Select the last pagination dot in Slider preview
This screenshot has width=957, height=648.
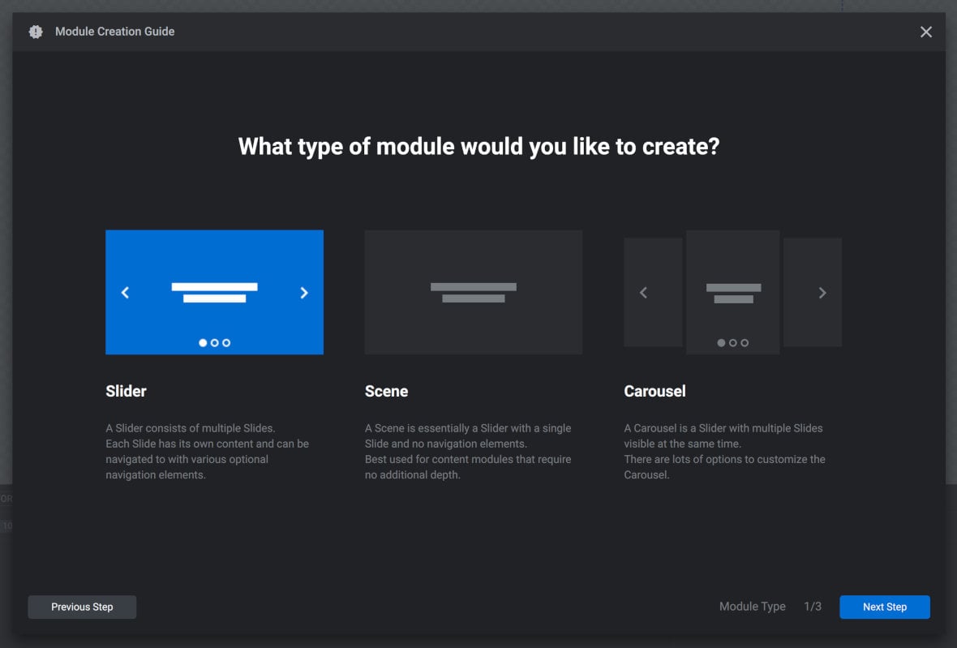(225, 342)
